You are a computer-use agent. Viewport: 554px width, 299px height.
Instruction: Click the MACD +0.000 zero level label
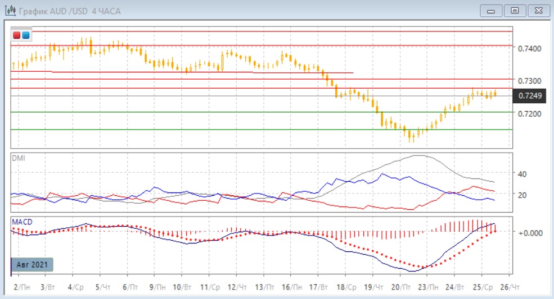[529, 232]
